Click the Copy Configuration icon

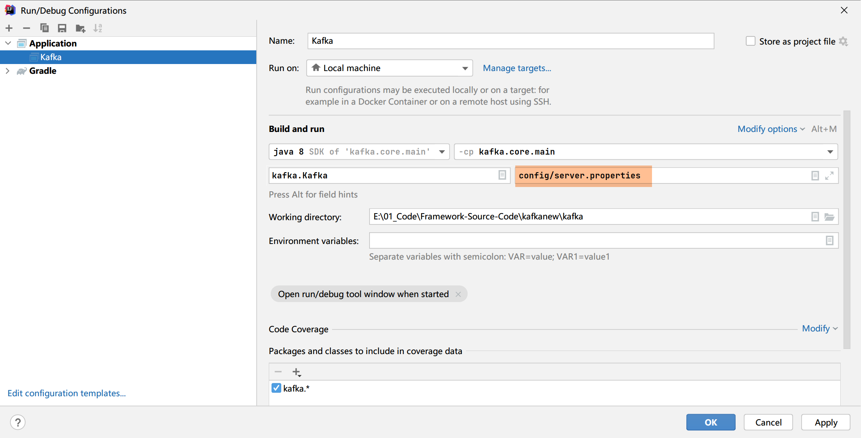tap(44, 28)
